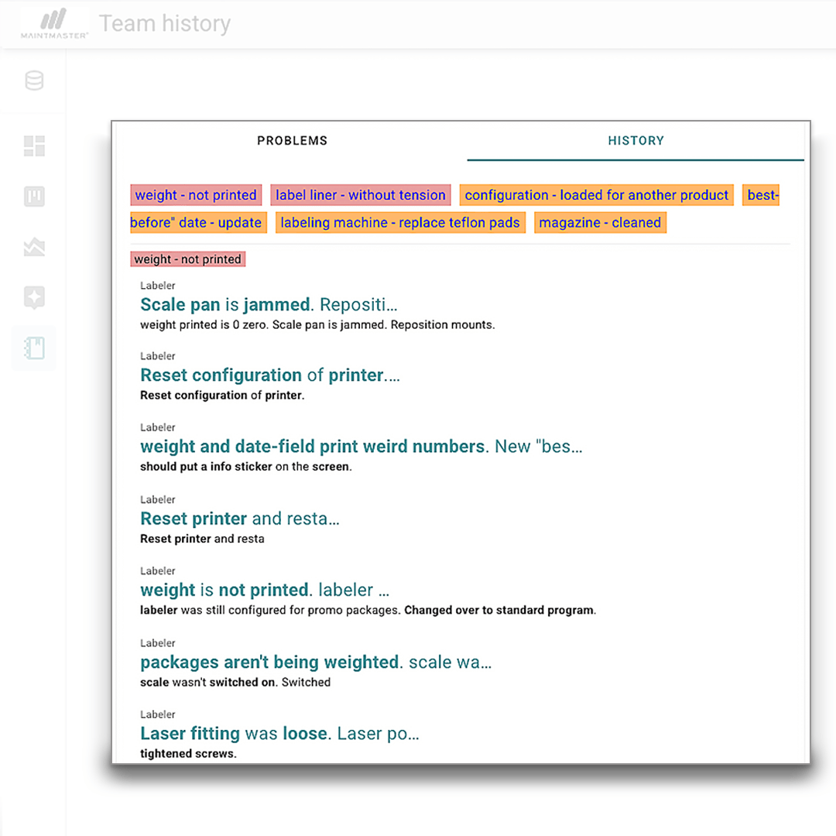Click the MaintMaster logo in the top bar

coord(53,22)
